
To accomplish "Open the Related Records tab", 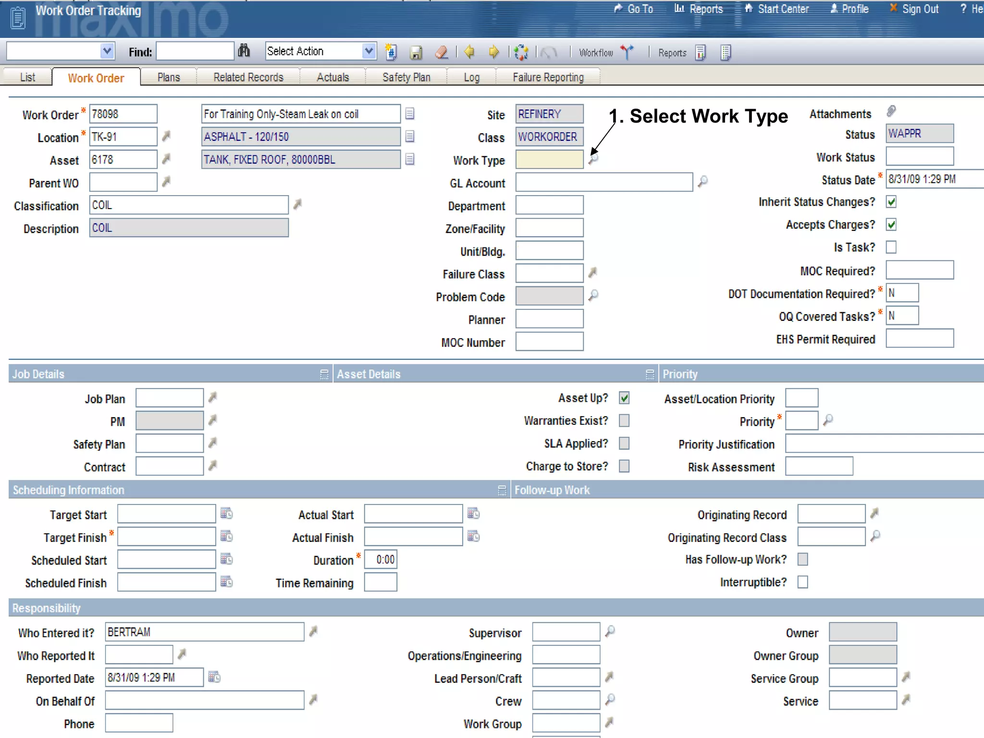I will coord(248,77).
